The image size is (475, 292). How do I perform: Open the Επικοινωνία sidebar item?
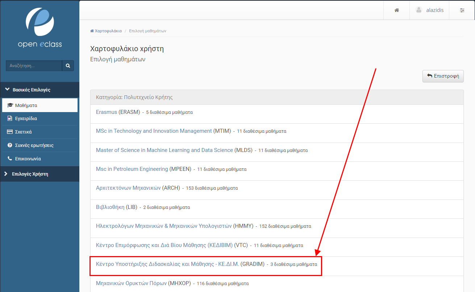tap(40, 159)
